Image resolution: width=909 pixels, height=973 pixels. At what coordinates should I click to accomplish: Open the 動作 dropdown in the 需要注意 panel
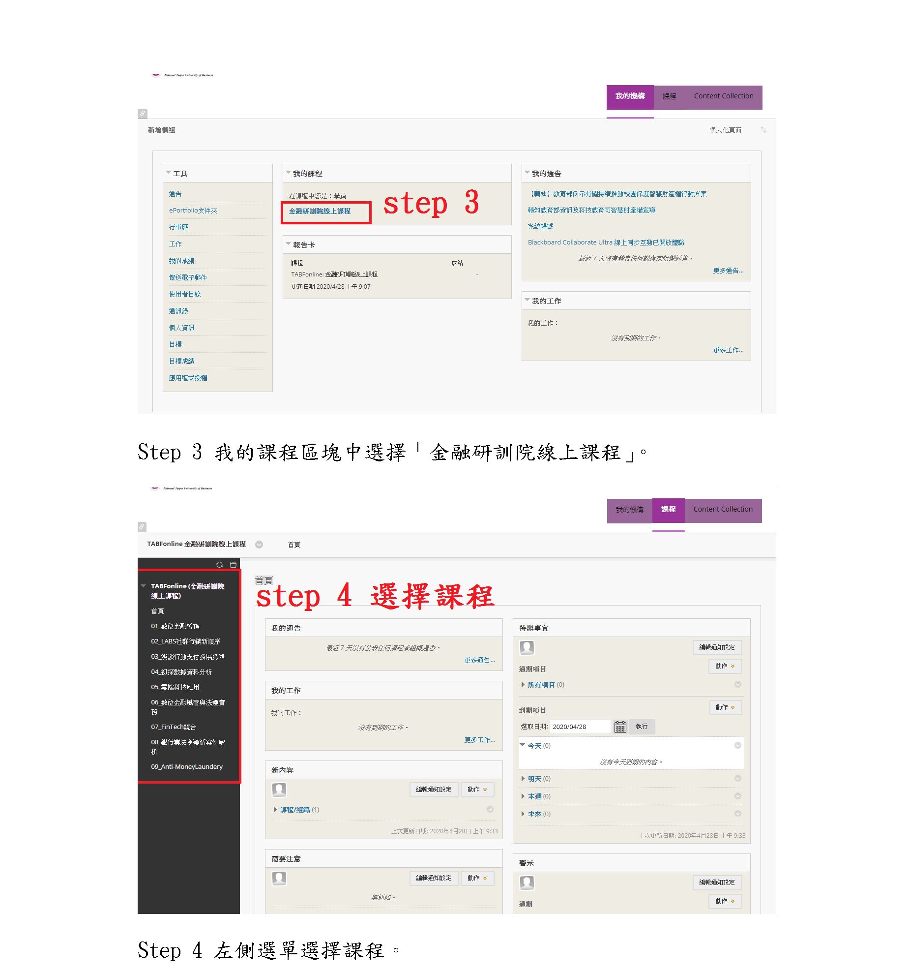tap(477, 878)
